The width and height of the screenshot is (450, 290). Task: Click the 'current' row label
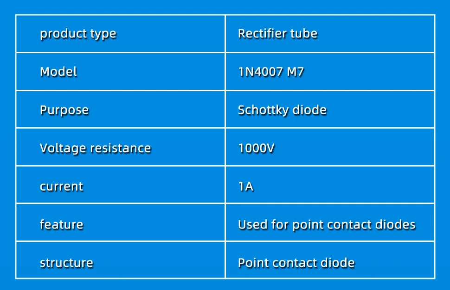[62, 186]
